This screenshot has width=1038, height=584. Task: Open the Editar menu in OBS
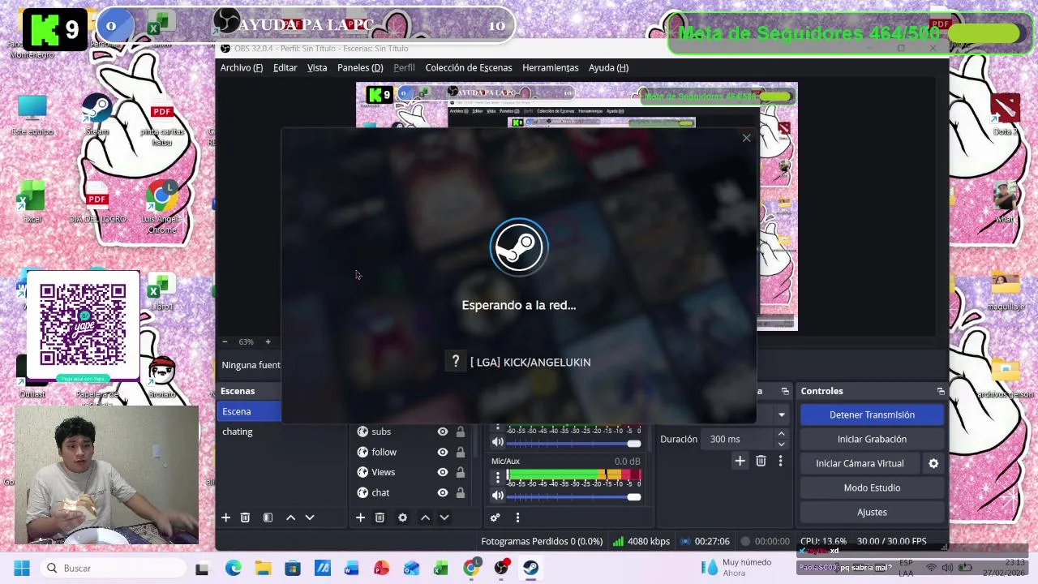click(285, 67)
